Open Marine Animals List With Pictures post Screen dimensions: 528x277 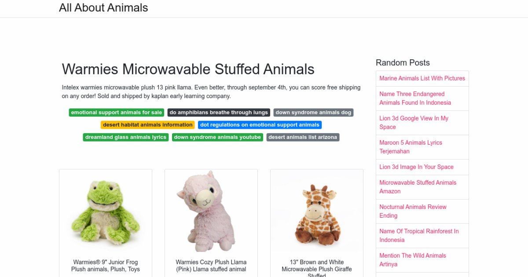(422, 78)
